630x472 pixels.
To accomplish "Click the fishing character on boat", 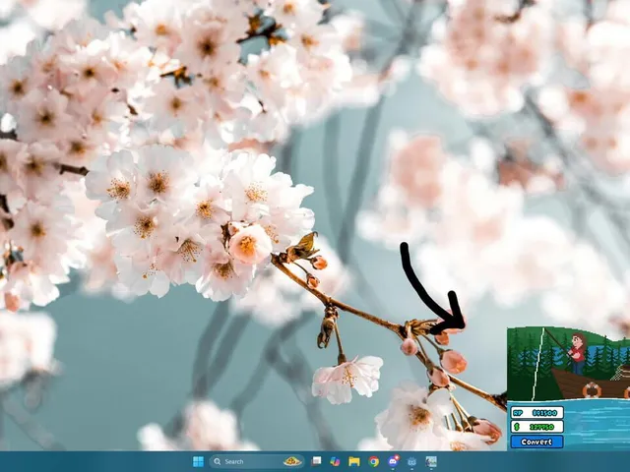I will [578, 354].
